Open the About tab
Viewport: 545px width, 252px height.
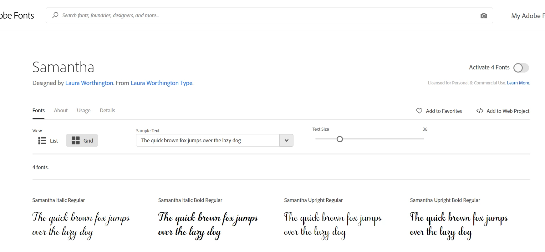point(61,110)
